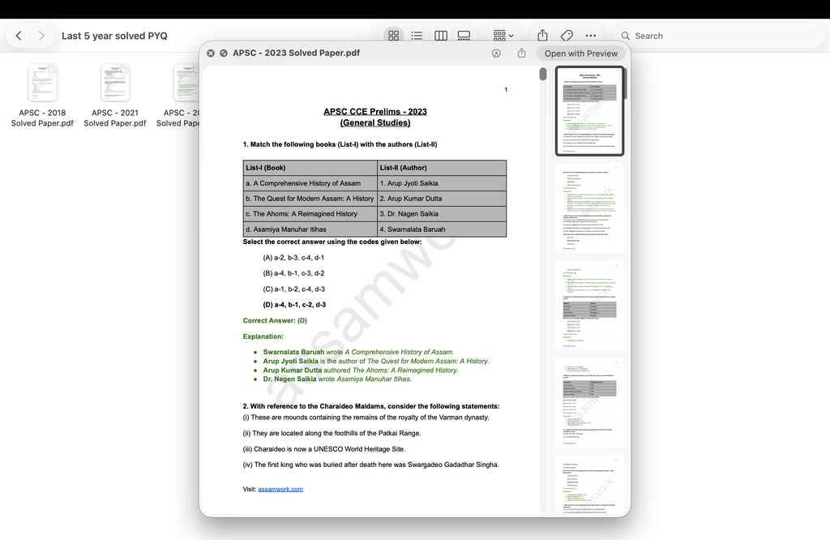Click the Swarnalata Baruah explanation bullet
The width and height of the screenshot is (830, 540).
pos(358,352)
